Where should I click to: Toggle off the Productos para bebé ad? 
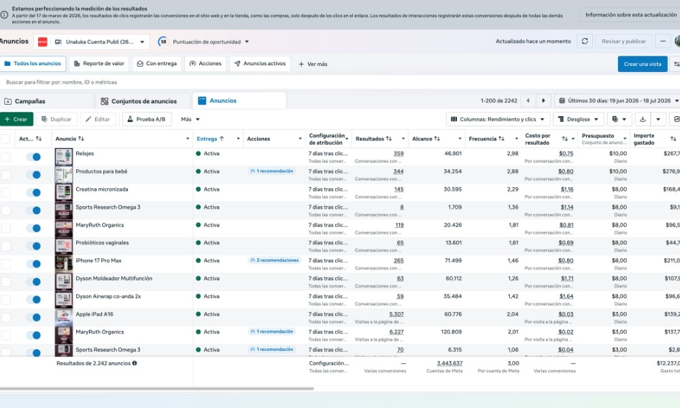33,174
